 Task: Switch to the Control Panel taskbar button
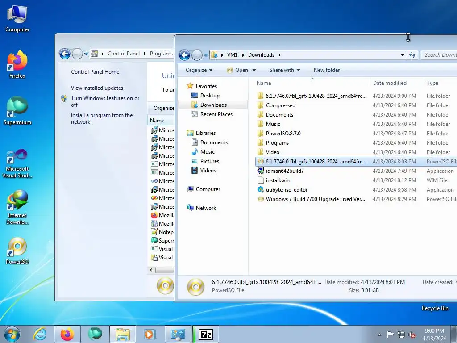pyautogui.click(x=178, y=334)
